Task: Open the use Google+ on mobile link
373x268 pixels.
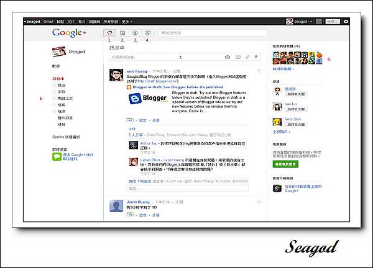Action: tap(303, 189)
